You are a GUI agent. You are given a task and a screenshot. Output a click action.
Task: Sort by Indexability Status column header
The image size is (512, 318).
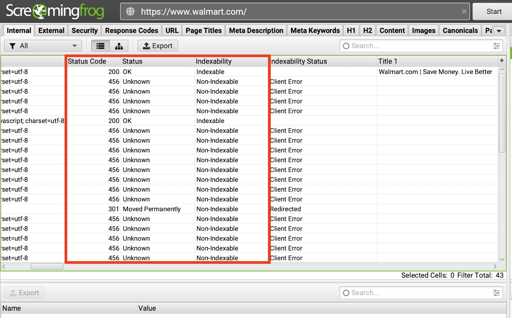tap(323, 61)
